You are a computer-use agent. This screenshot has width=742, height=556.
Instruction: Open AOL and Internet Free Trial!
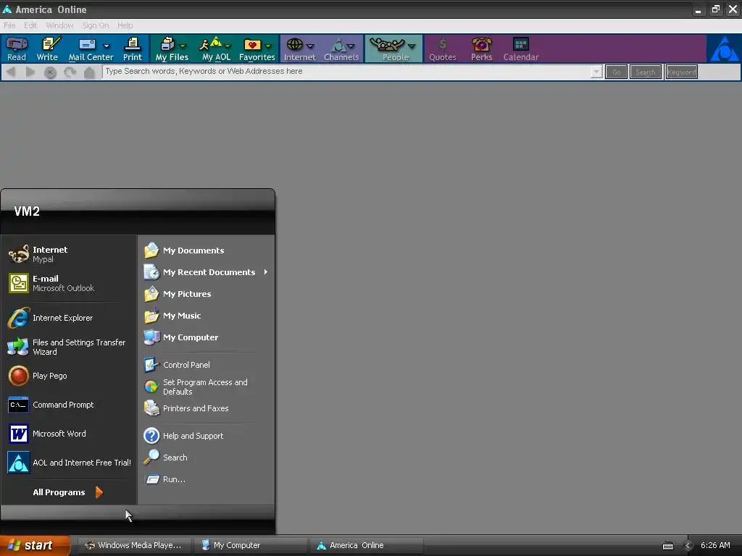pyautogui.click(x=70, y=463)
